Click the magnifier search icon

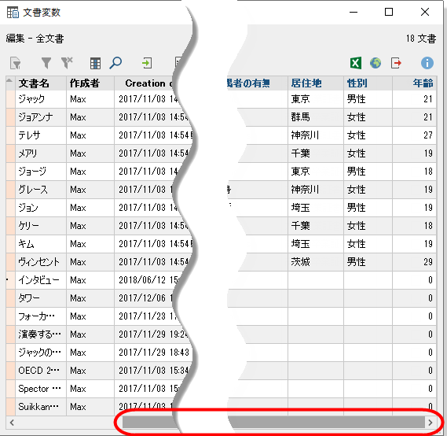tap(115, 63)
